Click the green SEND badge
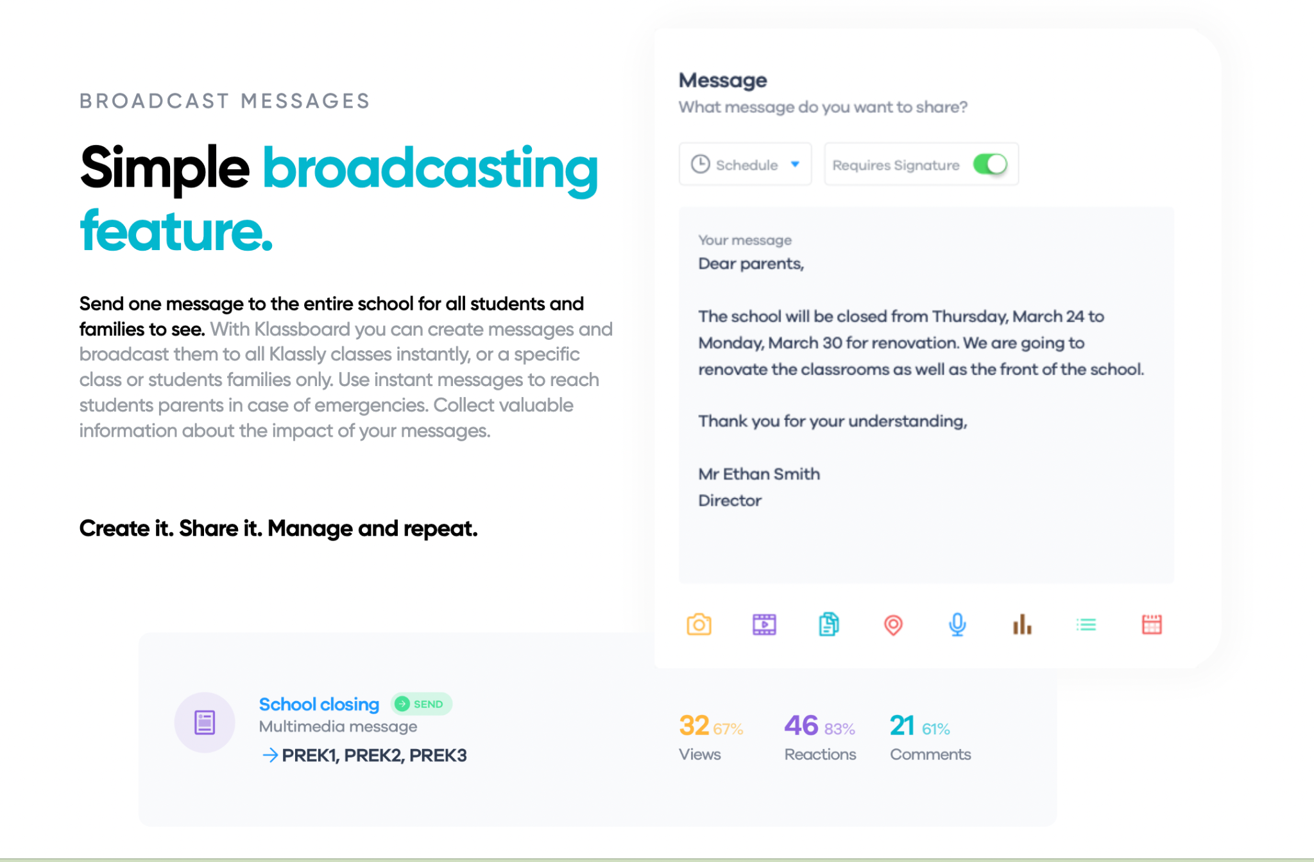Screen dimensions: 1314x862 tap(421, 704)
